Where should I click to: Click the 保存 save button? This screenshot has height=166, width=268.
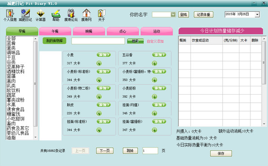coord(221,154)
